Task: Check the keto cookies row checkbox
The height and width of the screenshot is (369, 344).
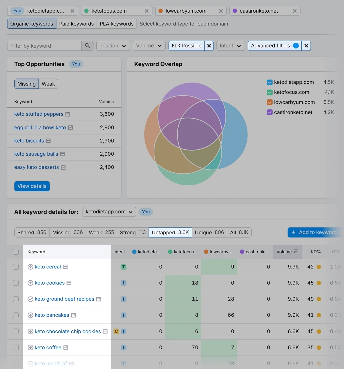Action: click(16, 283)
